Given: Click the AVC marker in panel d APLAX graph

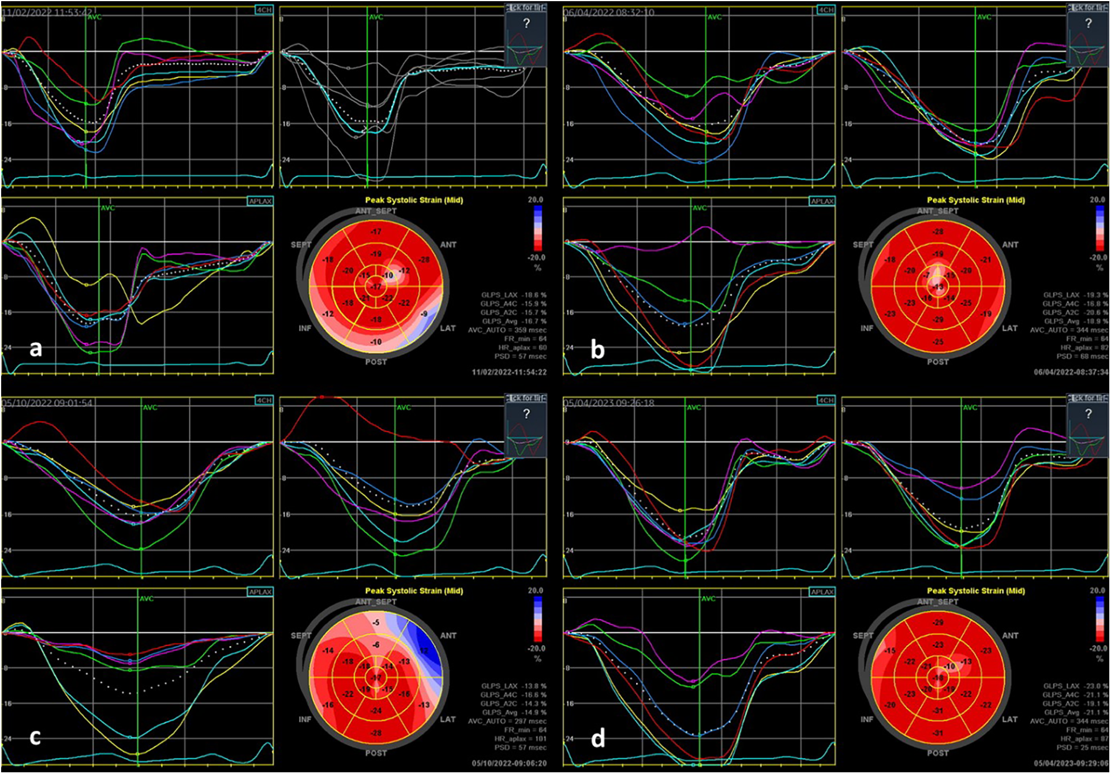Looking at the screenshot, I should click(x=708, y=599).
